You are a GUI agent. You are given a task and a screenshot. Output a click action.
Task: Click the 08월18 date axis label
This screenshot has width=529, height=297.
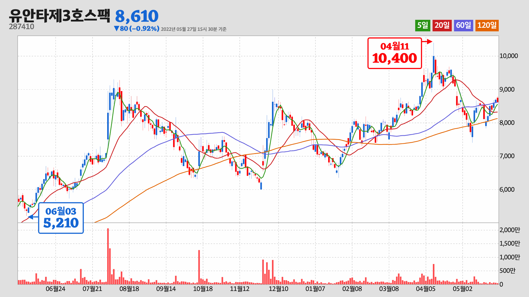129,289
